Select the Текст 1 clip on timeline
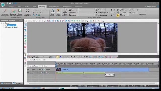 80,73
